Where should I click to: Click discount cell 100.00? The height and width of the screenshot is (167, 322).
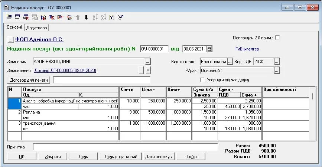pyautogui.click(x=205, y=129)
